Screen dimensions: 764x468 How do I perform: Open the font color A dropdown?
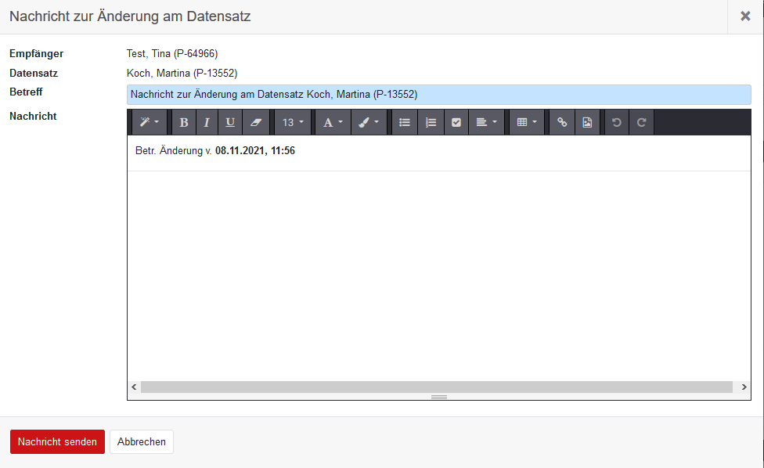[333, 123]
